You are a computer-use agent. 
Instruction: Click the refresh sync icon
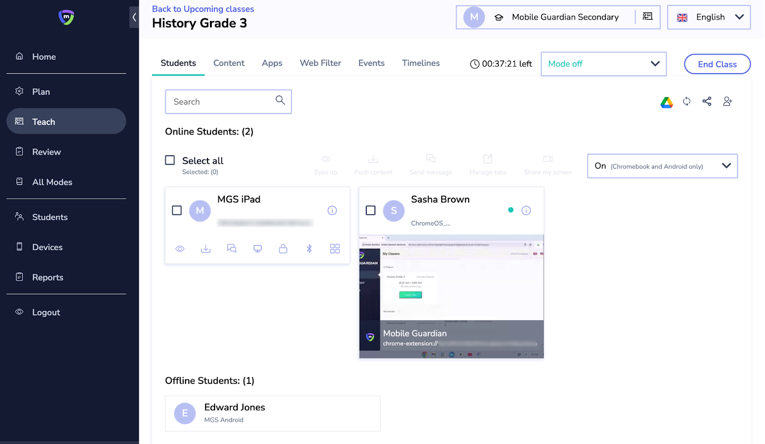click(687, 101)
